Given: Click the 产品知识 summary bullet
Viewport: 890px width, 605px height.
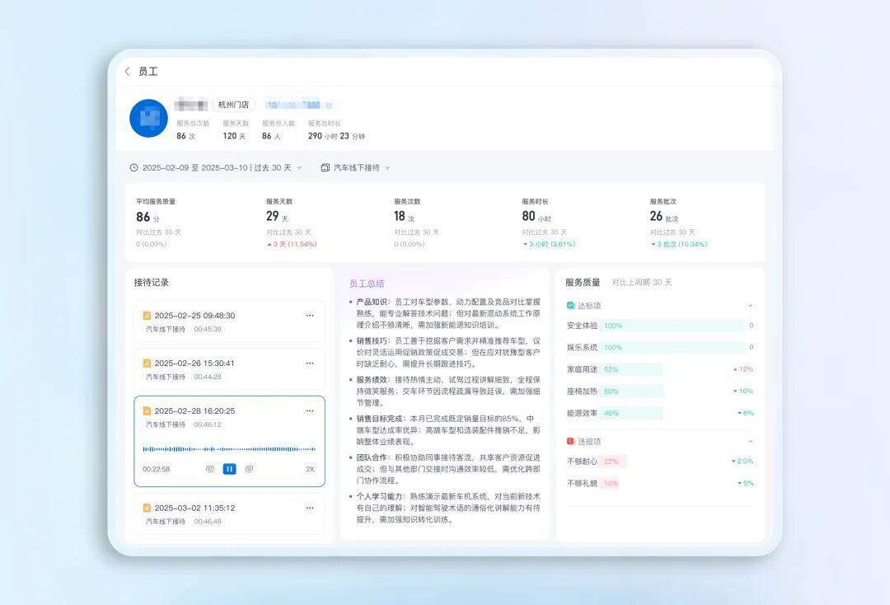Looking at the screenshot, I should (446, 314).
